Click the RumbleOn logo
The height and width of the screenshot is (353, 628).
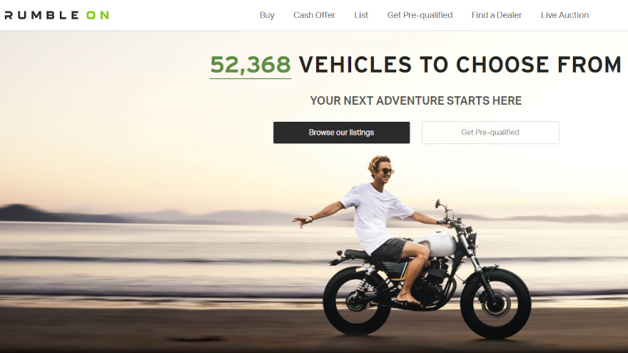pos(56,15)
